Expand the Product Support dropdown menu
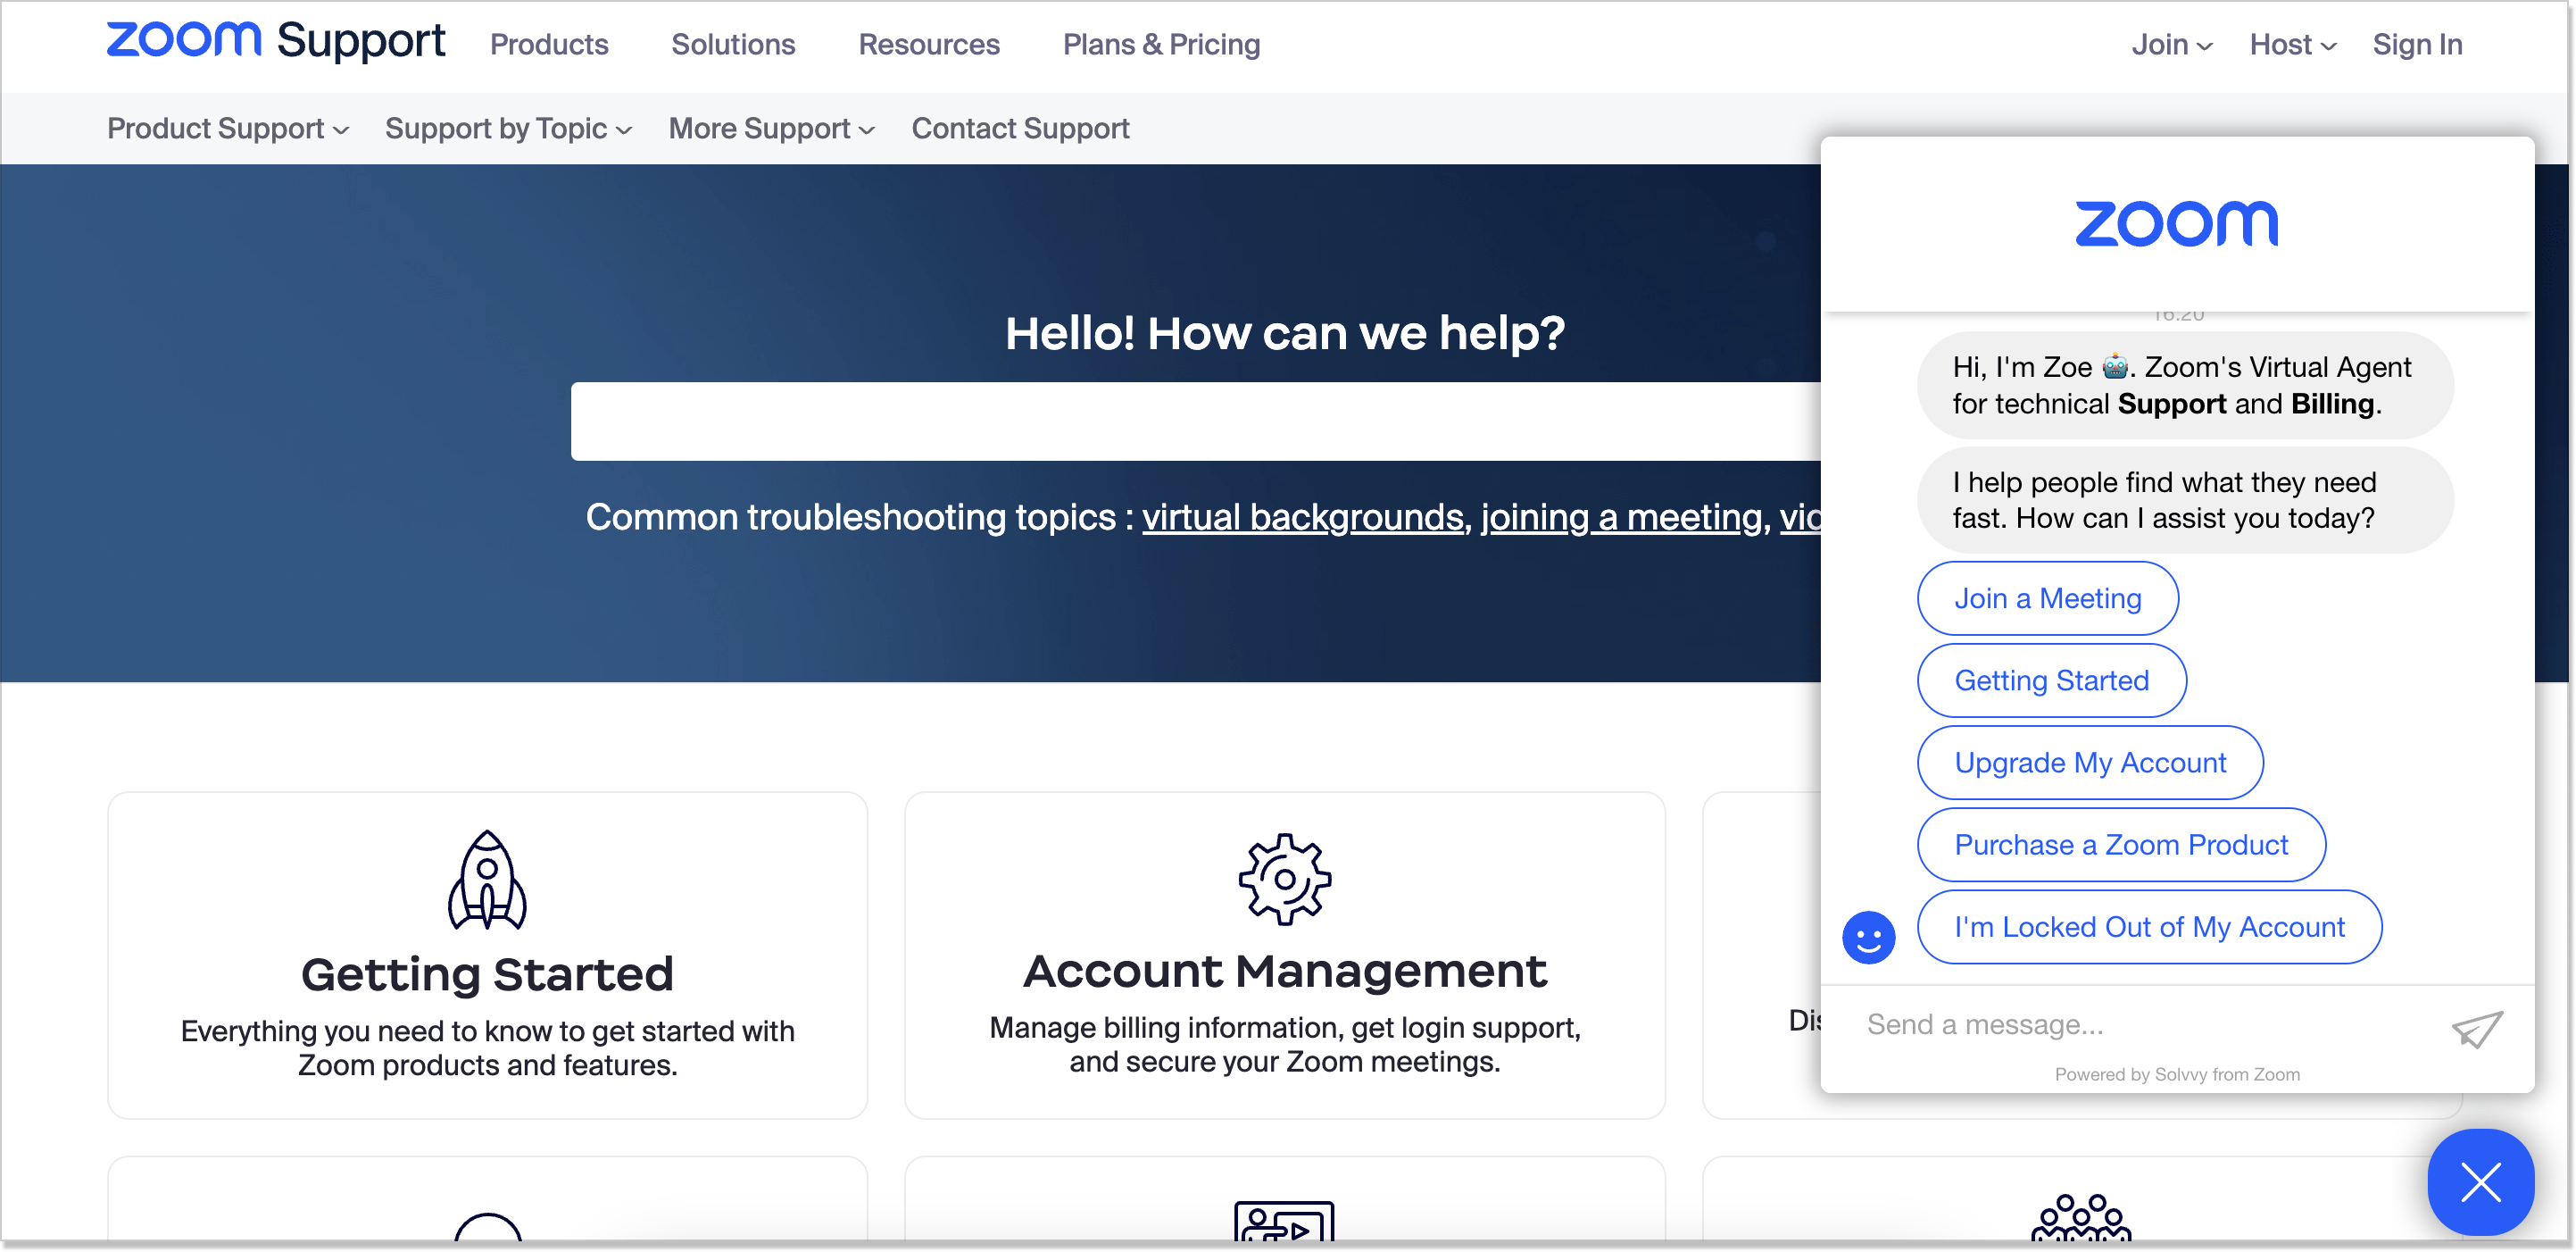 tap(230, 129)
